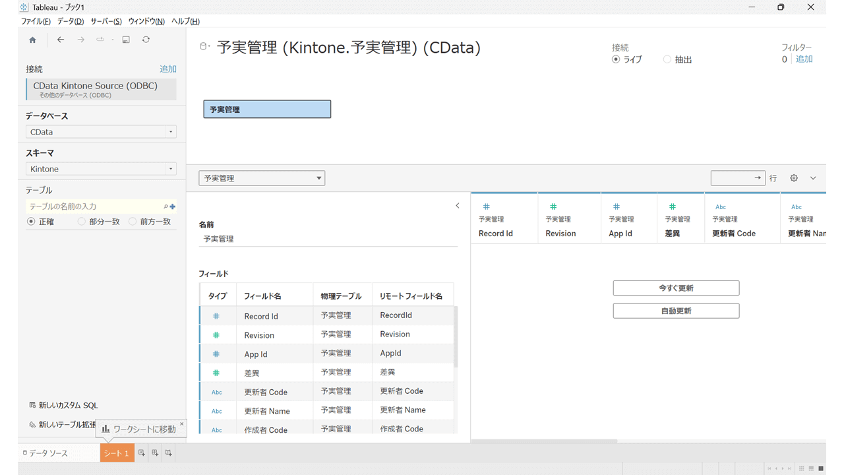Switch to the シート 1 tab
Screen dimensions: 844x475
click(x=117, y=453)
